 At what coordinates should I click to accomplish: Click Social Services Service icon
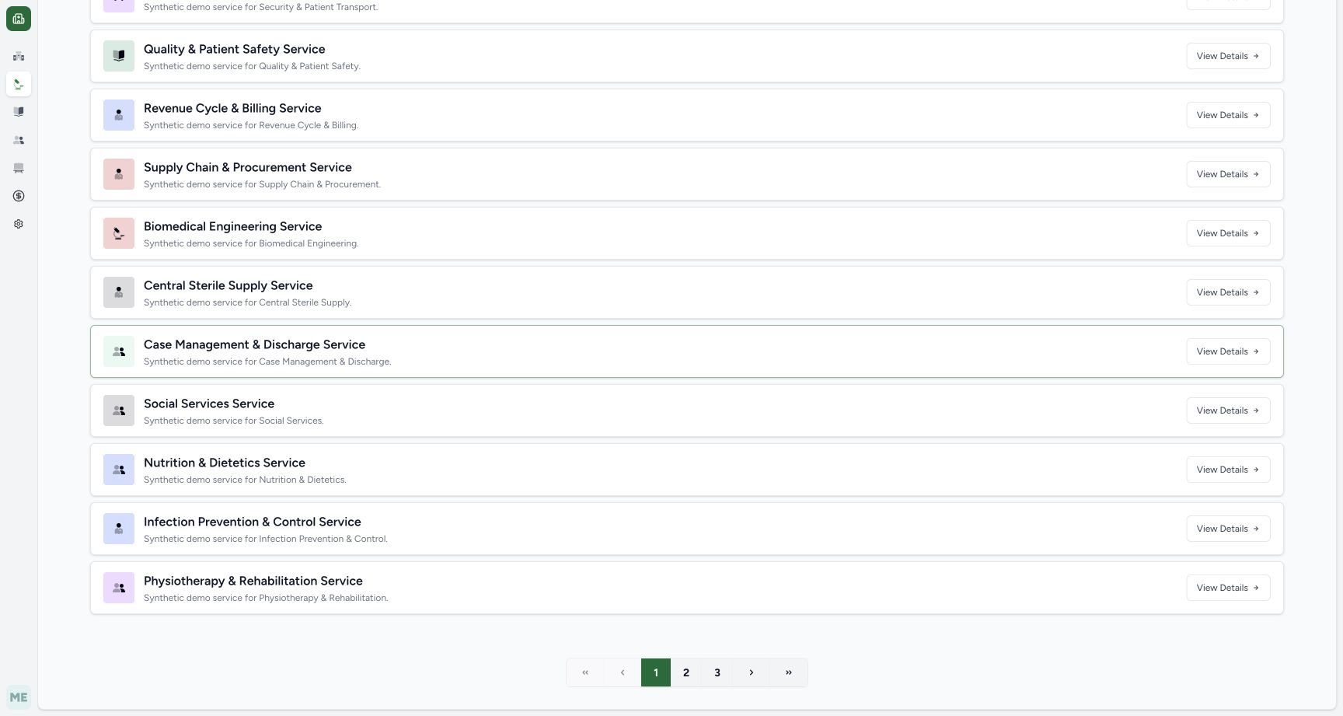pyautogui.click(x=119, y=410)
